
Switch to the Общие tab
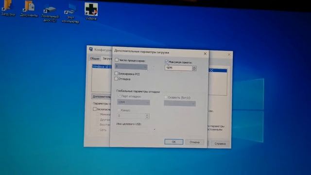tap(95, 58)
